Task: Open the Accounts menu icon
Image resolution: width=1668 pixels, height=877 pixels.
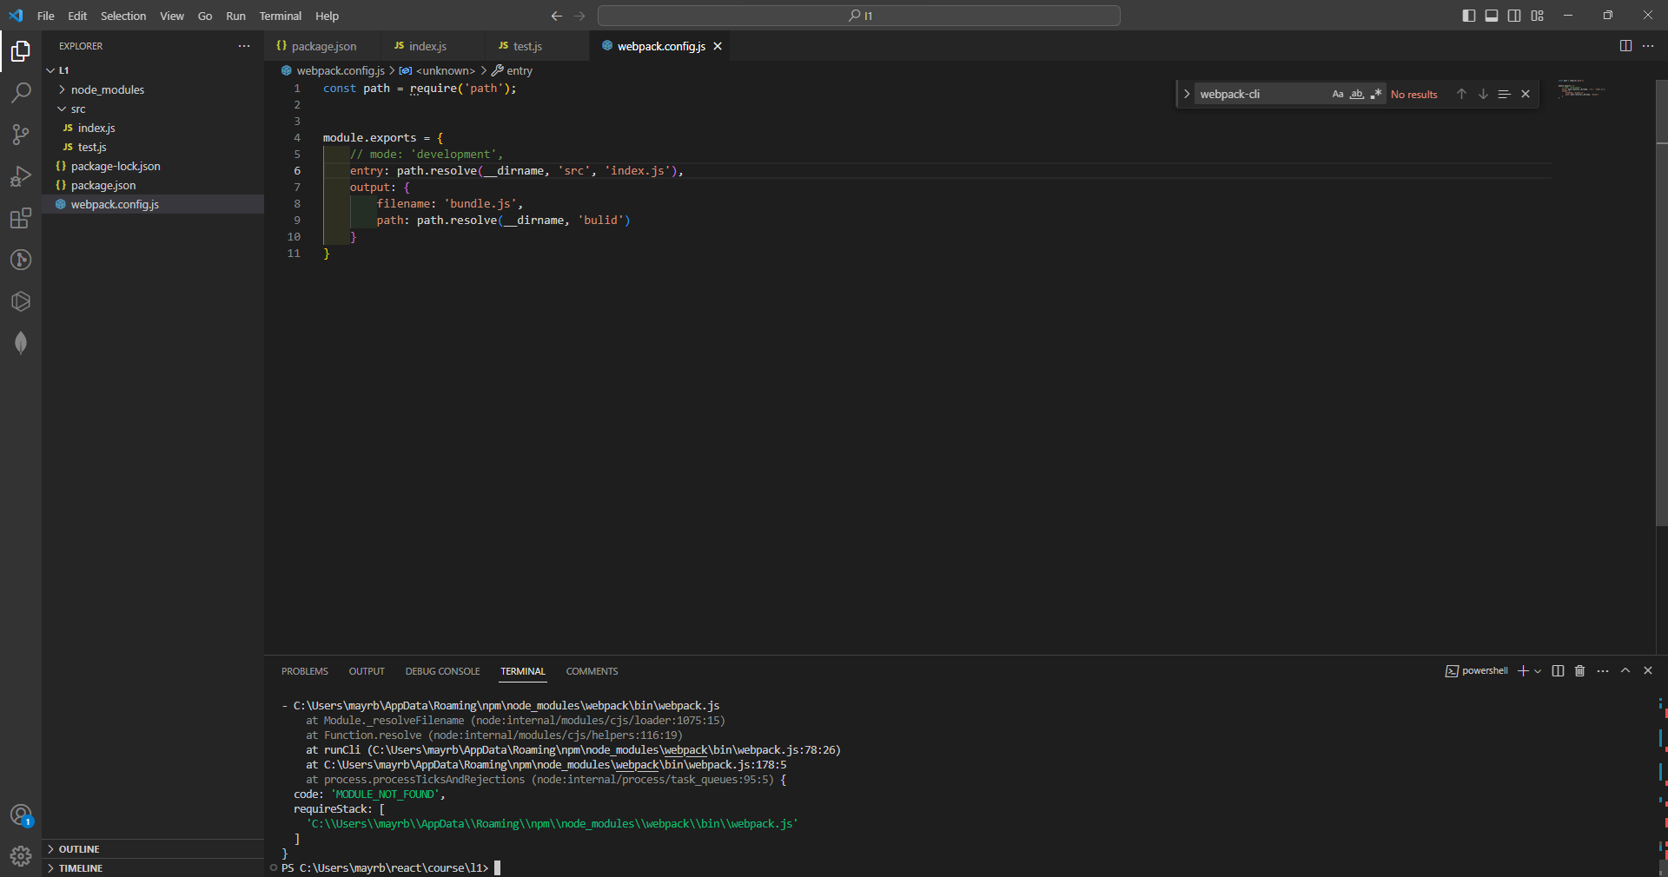Action: (21, 815)
